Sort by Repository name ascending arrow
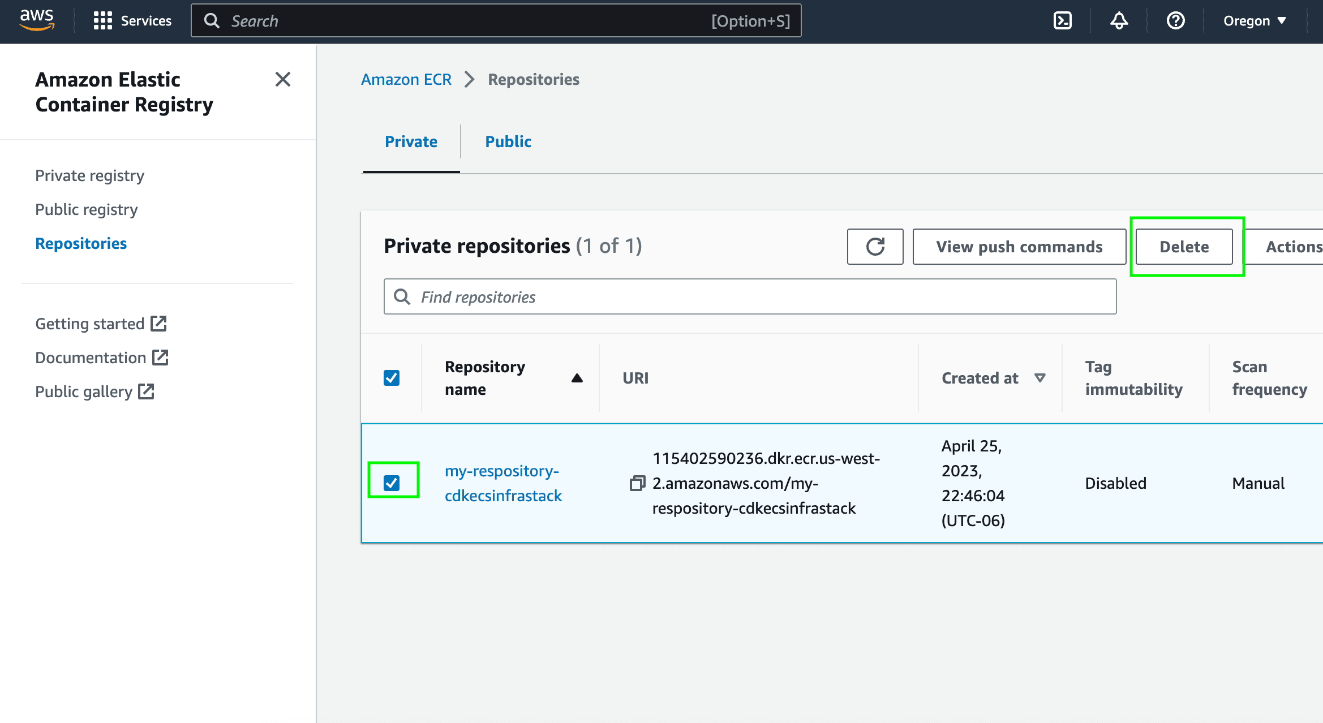The width and height of the screenshot is (1323, 723). (x=577, y=378)
